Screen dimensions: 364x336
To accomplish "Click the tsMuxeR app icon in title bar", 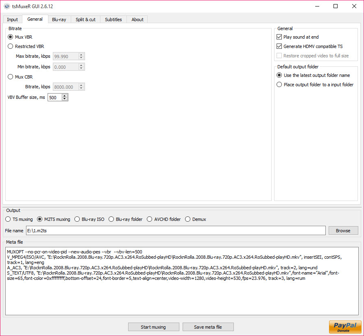I will click(x=7, y=6).
